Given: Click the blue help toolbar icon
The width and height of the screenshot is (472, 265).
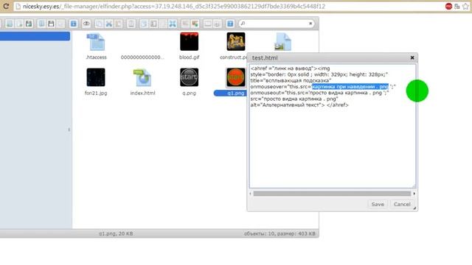Looking at the screenshot, I should pos(230,24).
